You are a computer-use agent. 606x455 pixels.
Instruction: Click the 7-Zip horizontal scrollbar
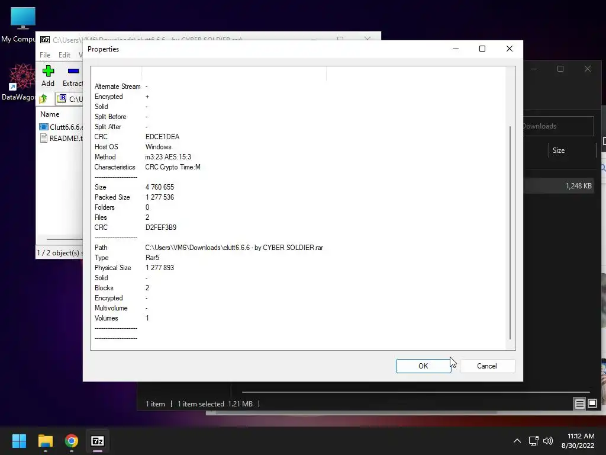coord(65,239)
